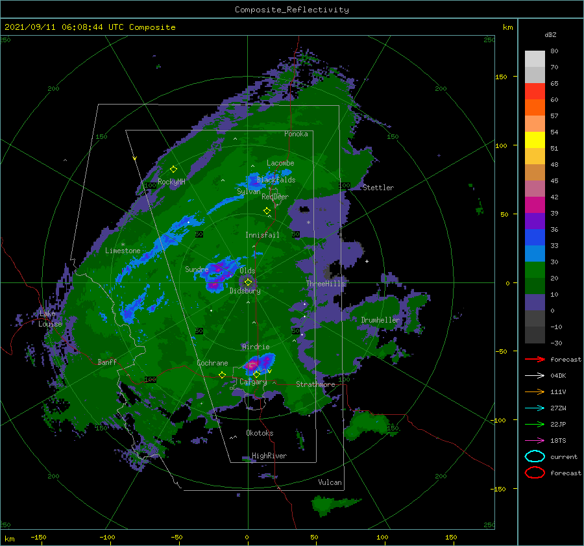The width and height of the screenshot is (584, 546).
Task: Click yellow diamond radar site between Olds and Didsbury
Action: (248, 282)
